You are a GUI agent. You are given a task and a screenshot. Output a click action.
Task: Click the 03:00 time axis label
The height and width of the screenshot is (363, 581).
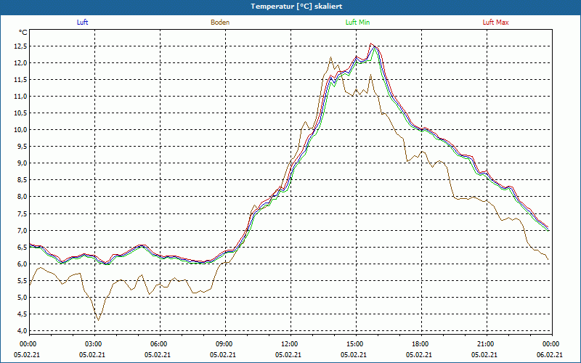(x=94, y=344)
